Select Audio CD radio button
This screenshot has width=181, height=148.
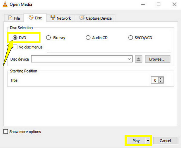click(88, 38)
